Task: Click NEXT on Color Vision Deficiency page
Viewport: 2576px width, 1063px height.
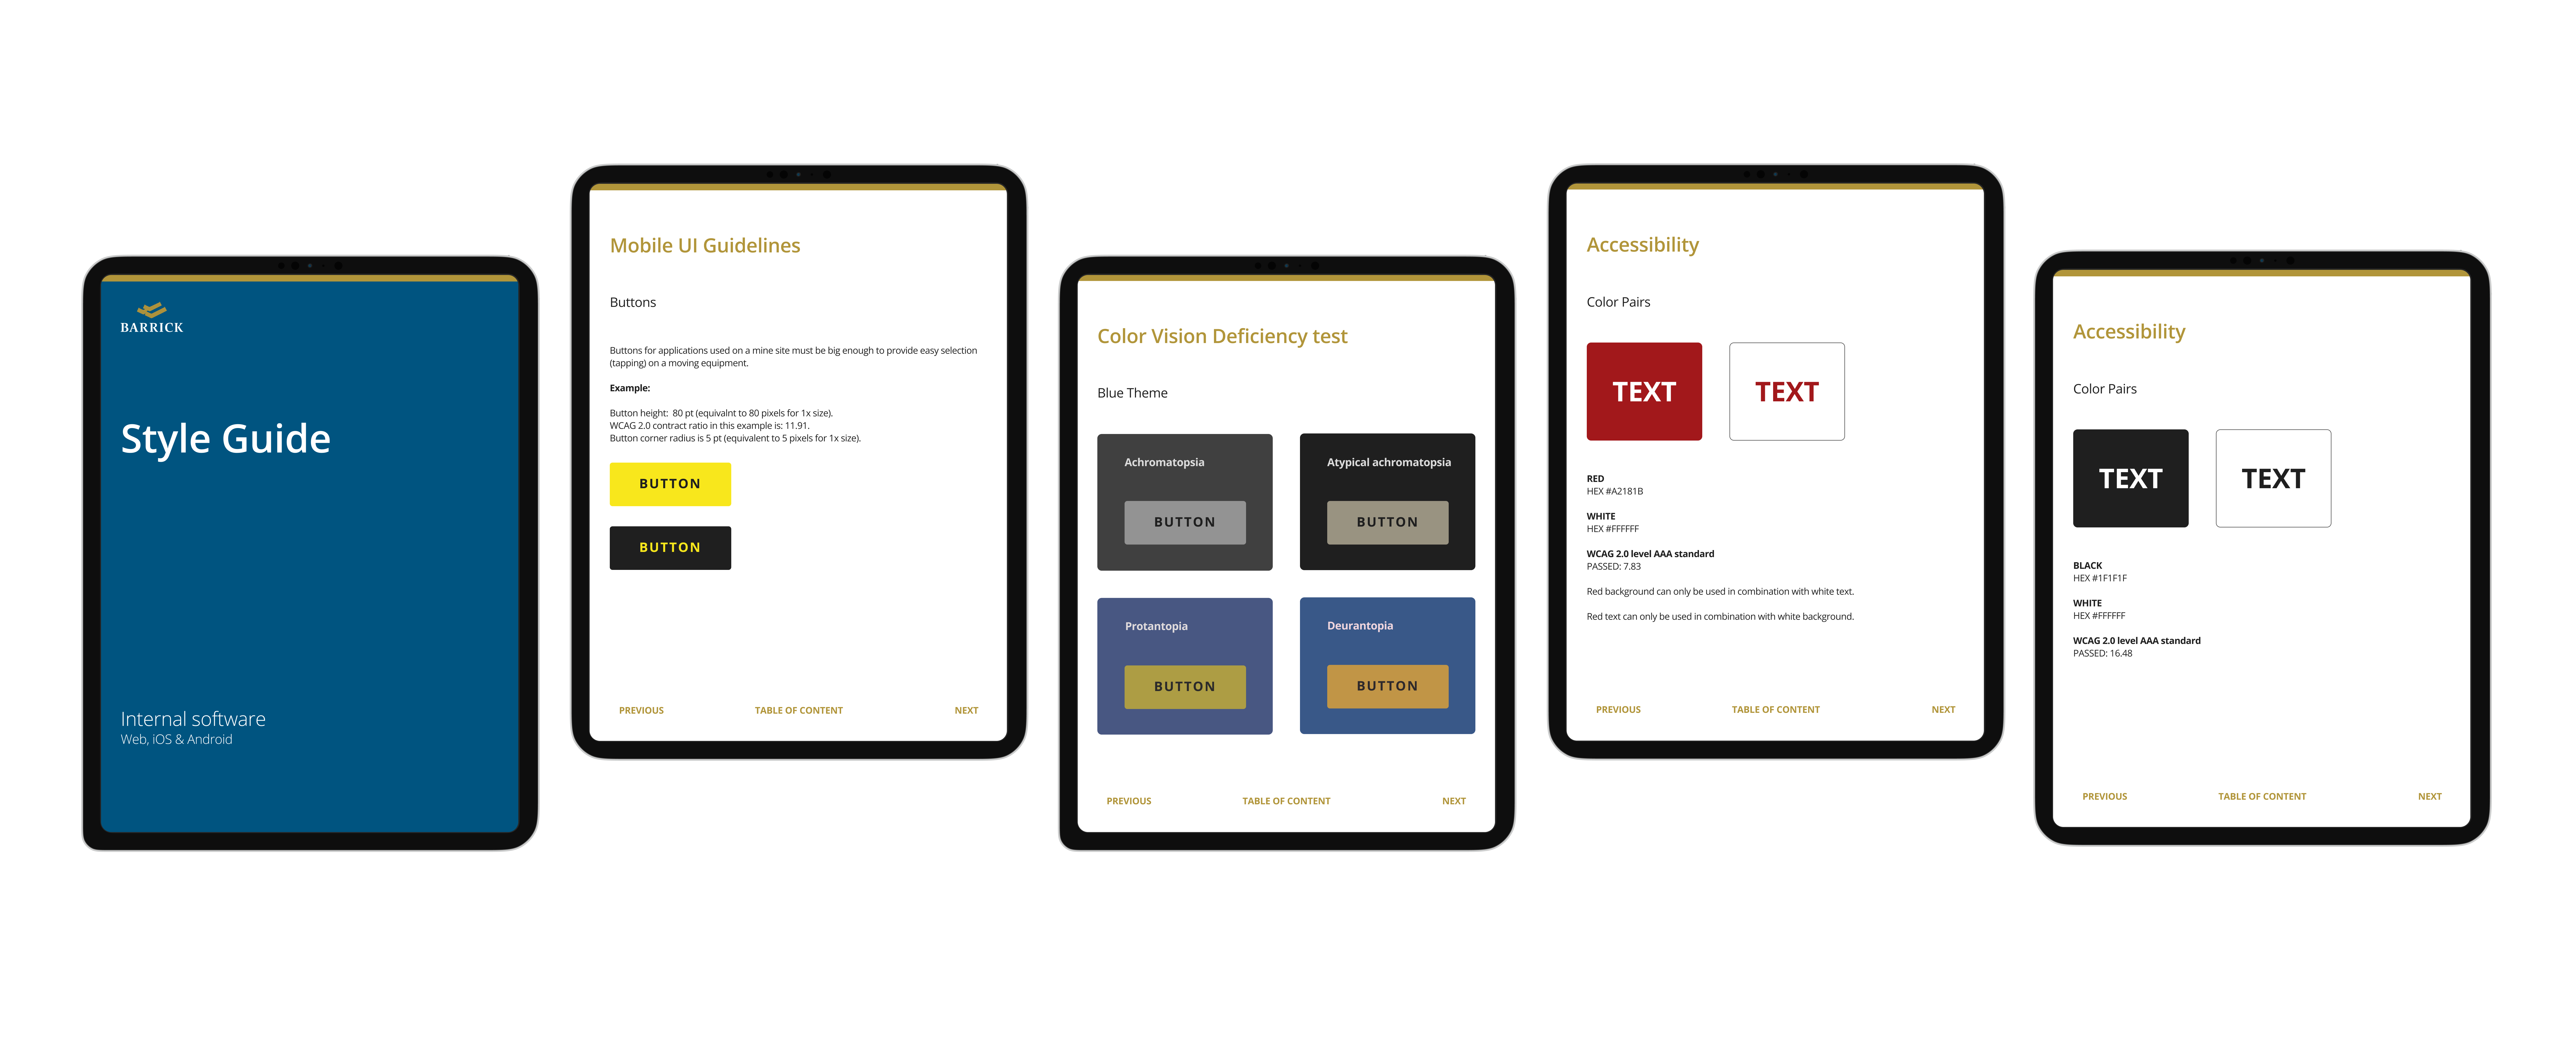Action: 1452,800
